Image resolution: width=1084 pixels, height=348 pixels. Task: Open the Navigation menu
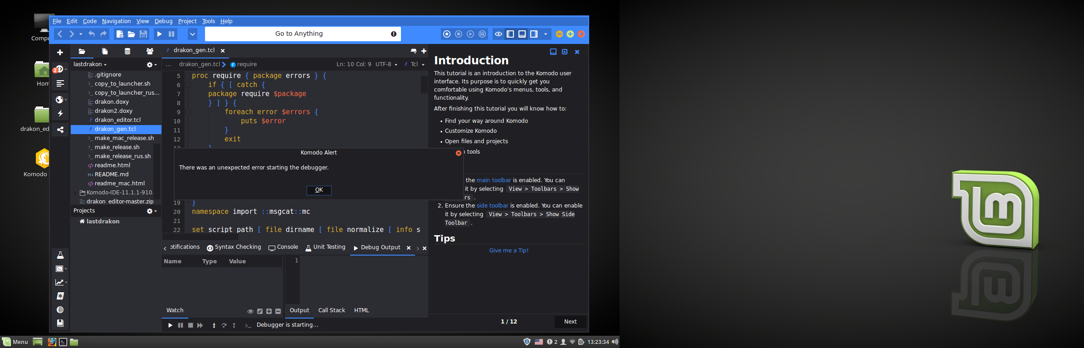coord(116,21)
